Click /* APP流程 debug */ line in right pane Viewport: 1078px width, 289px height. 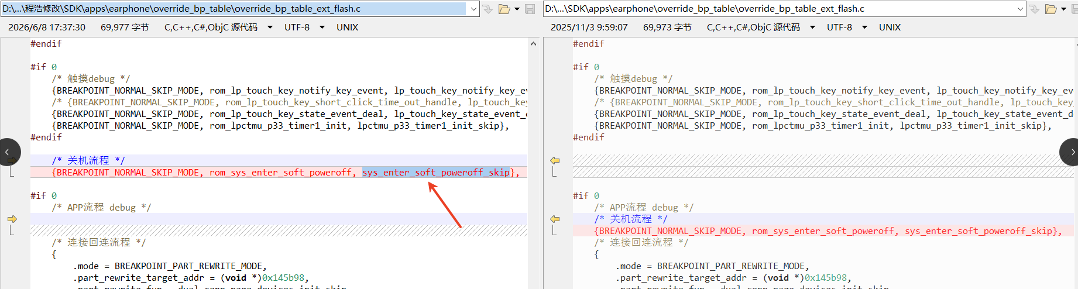click(x=644, y=207)
